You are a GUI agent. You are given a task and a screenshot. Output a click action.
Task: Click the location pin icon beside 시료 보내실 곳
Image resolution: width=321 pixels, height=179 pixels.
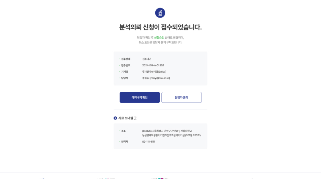click(x=115, y=118)
